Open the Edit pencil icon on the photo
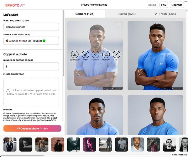Image resolution: width=188 pixels, height=157 pixels. click(x=117, y=54)
